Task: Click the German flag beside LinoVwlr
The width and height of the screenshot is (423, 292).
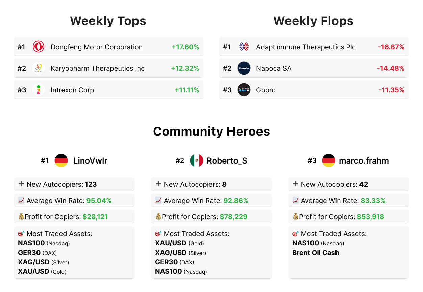Action: coord(61,160)
